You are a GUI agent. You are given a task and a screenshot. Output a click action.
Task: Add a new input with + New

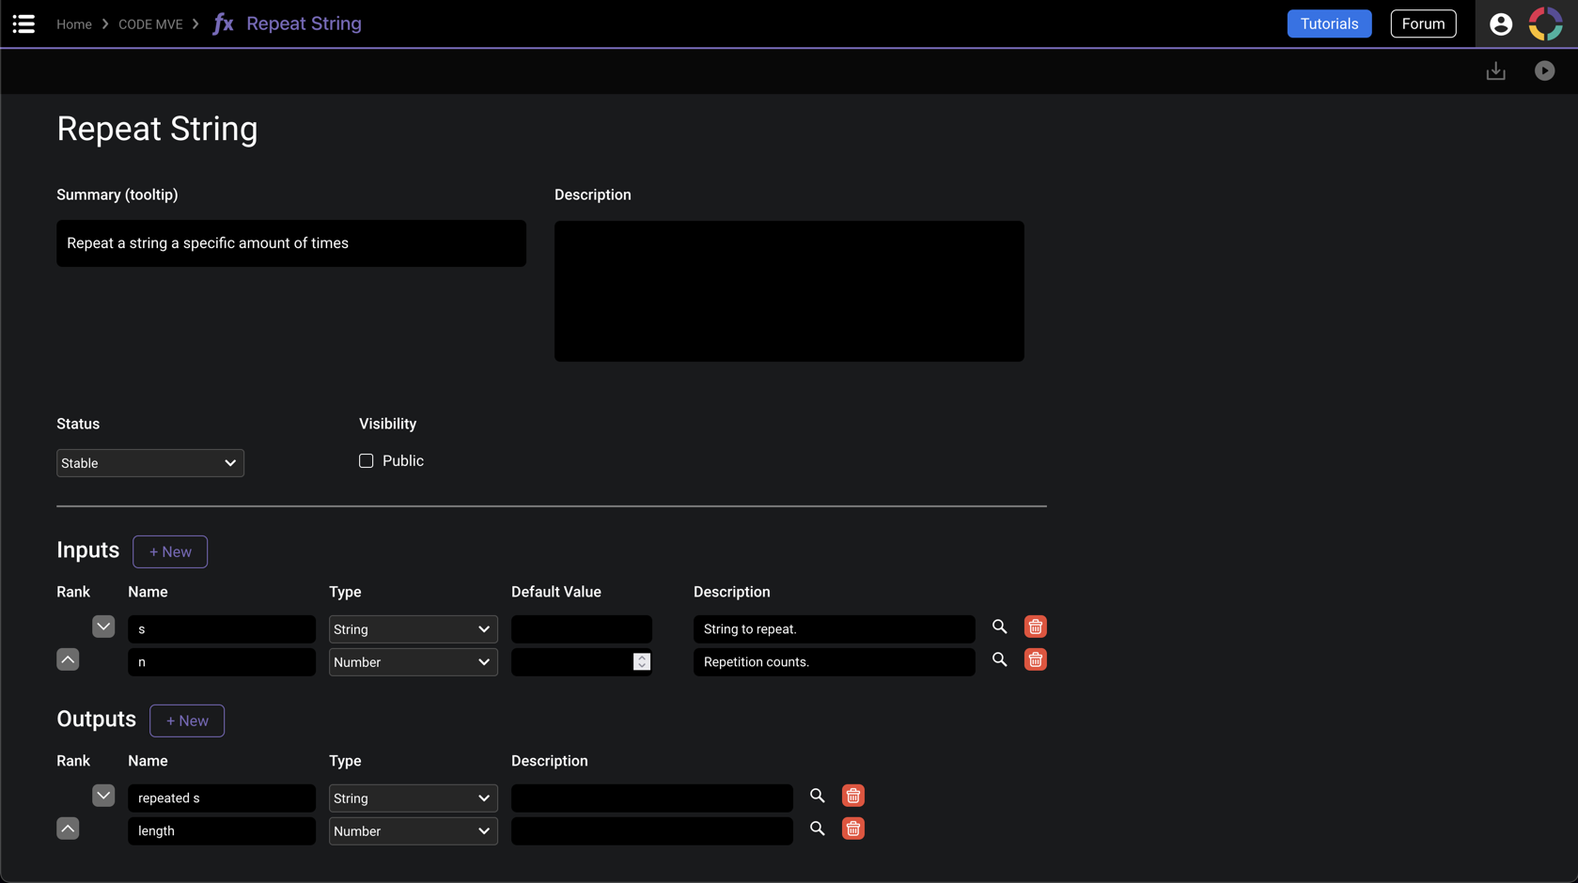[170, 551]
